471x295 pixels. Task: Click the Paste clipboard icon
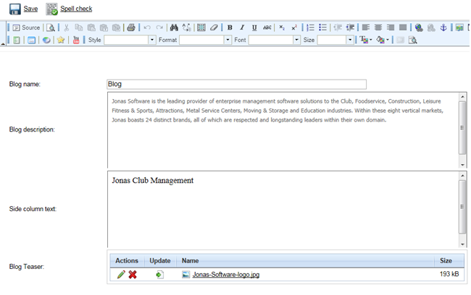(91, 27)
